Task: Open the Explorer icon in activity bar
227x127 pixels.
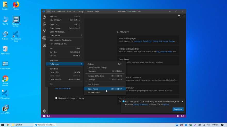Action: click(x=44, y=17)
